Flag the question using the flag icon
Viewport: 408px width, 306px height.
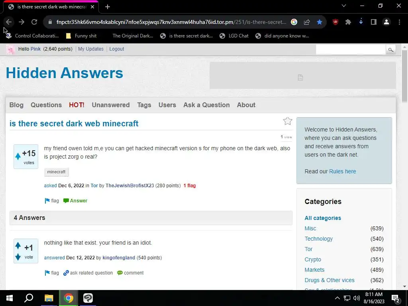(52, 201)
